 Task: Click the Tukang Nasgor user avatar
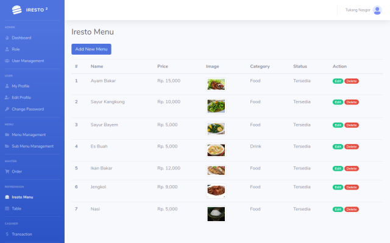pos(377,10)
